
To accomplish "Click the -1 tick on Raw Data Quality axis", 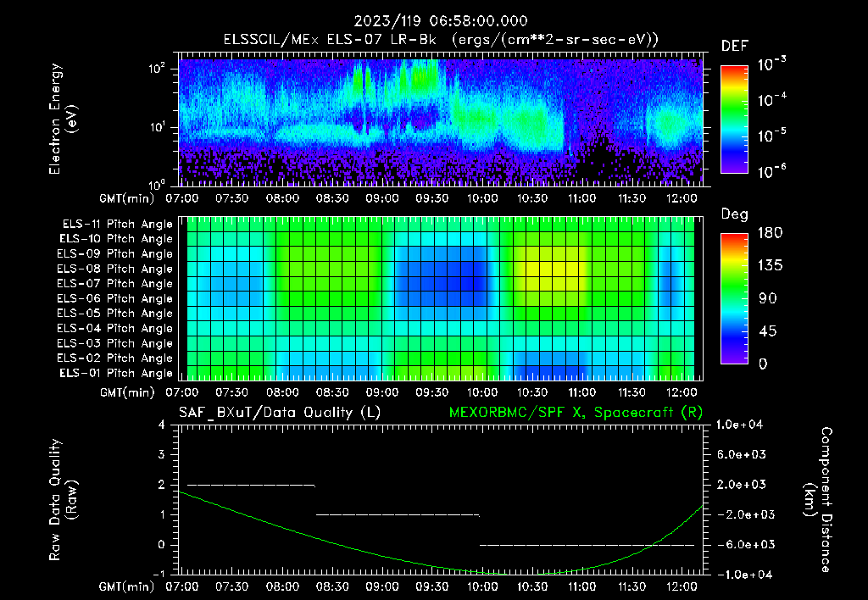I will coord(159,574).
